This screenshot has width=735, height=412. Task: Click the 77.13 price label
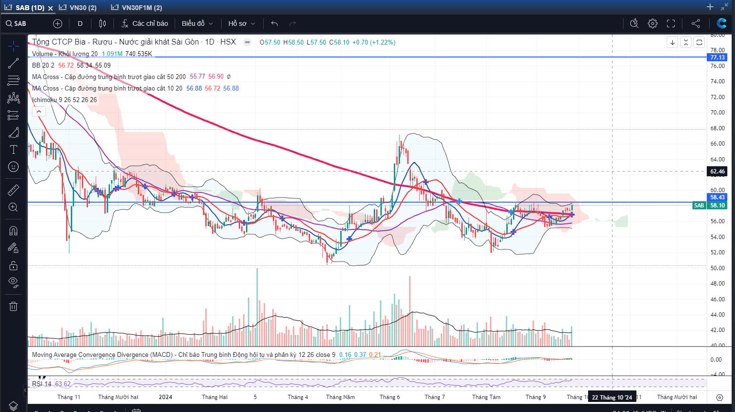coord(717,57)
